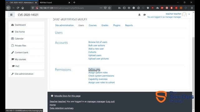Click the browser forward arrow

(x=13, y=8)
